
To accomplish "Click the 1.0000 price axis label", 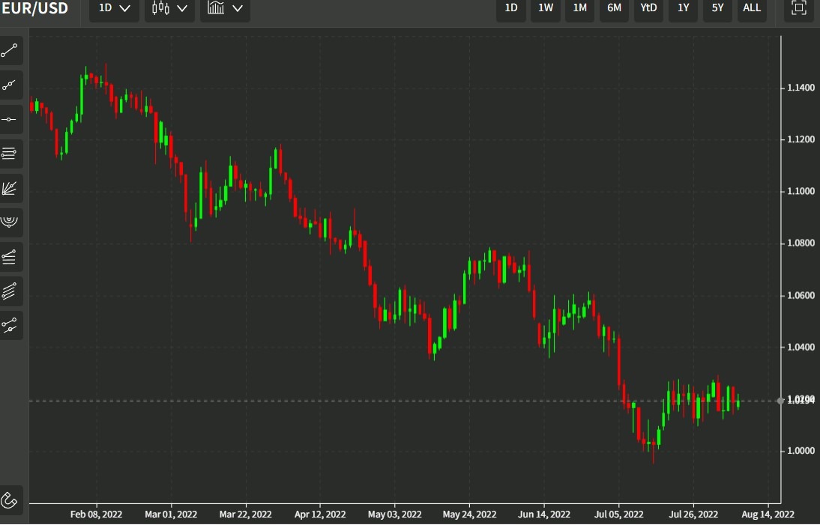I will click(801, 451).
